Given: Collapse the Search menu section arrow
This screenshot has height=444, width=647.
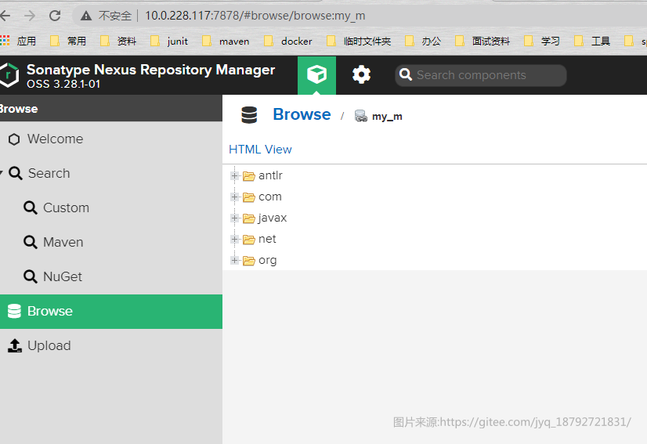Looking at the screenshot, I should 2,173.
